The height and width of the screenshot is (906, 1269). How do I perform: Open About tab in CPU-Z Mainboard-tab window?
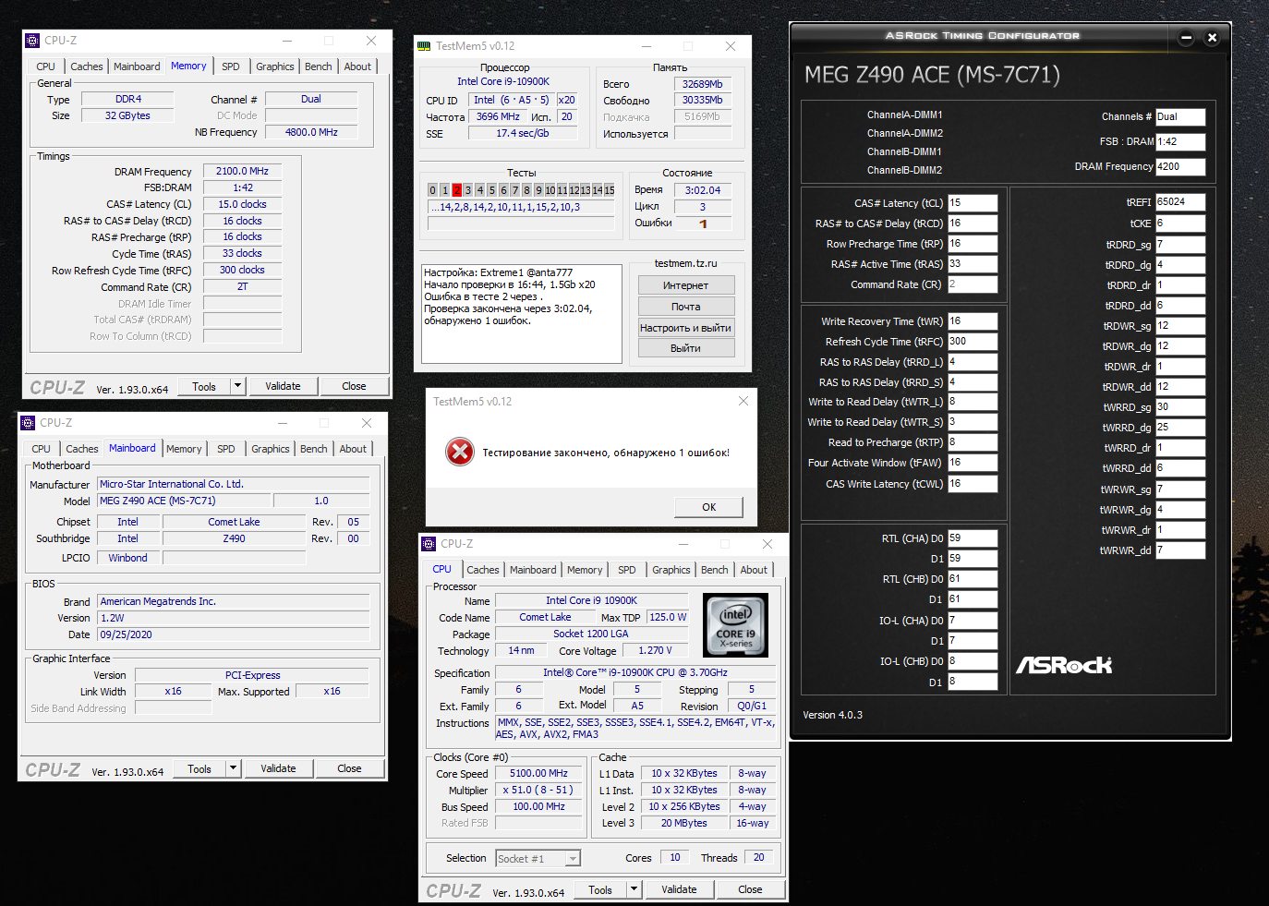(353, 449)
